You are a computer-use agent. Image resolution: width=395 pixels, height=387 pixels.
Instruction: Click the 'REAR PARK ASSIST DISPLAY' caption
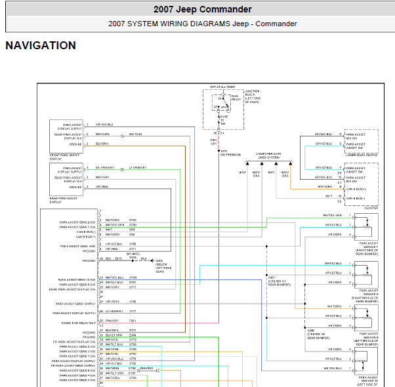63,200
